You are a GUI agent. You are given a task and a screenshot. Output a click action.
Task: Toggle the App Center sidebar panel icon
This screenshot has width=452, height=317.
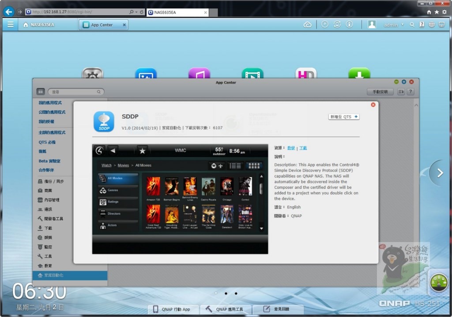[x=40, y=92]
